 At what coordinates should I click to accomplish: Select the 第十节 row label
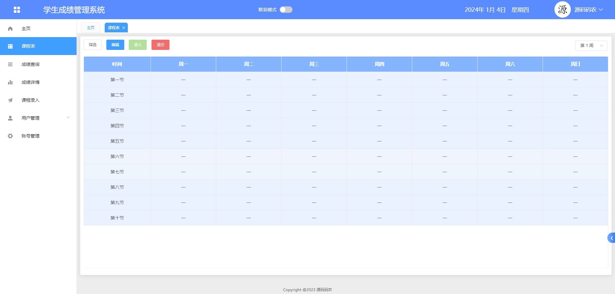[117, 218]
